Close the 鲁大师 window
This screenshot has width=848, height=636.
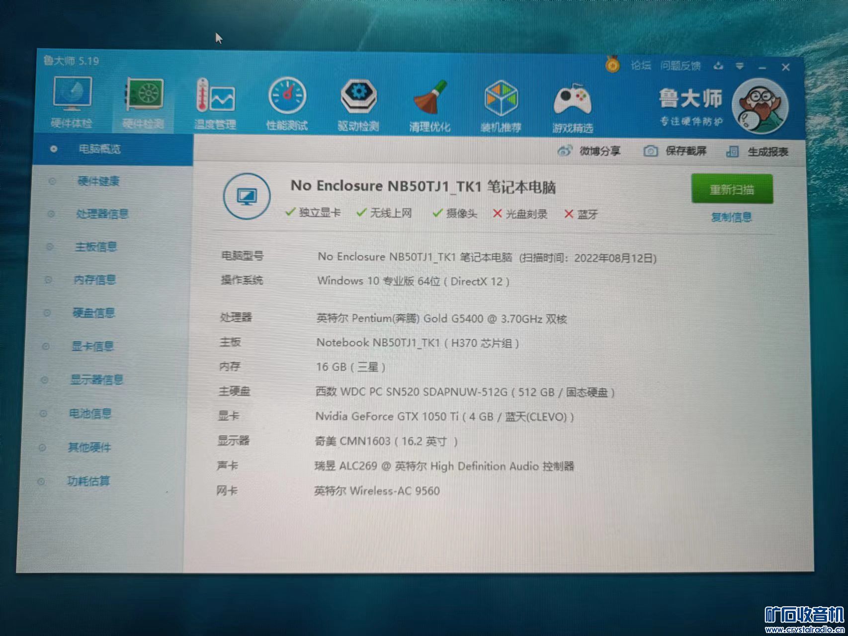(x=785, y=67)
